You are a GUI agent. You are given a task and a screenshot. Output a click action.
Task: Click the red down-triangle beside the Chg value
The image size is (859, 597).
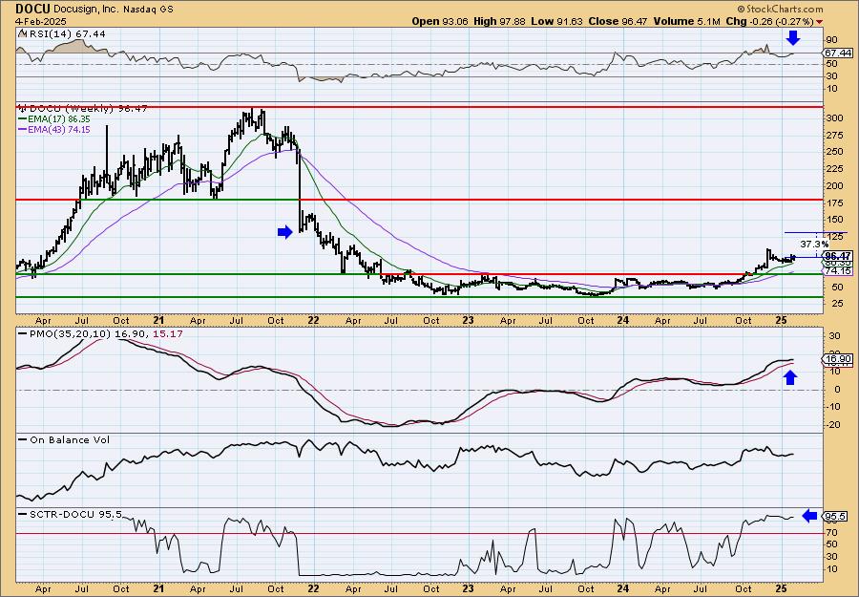pos(820,22)
